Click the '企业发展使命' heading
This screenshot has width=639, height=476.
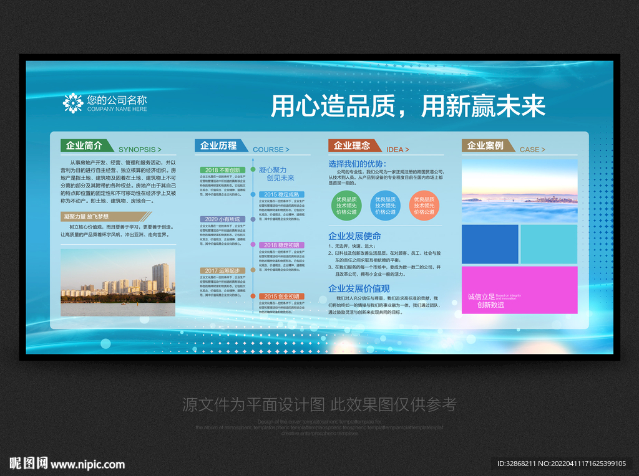point(354,236)
